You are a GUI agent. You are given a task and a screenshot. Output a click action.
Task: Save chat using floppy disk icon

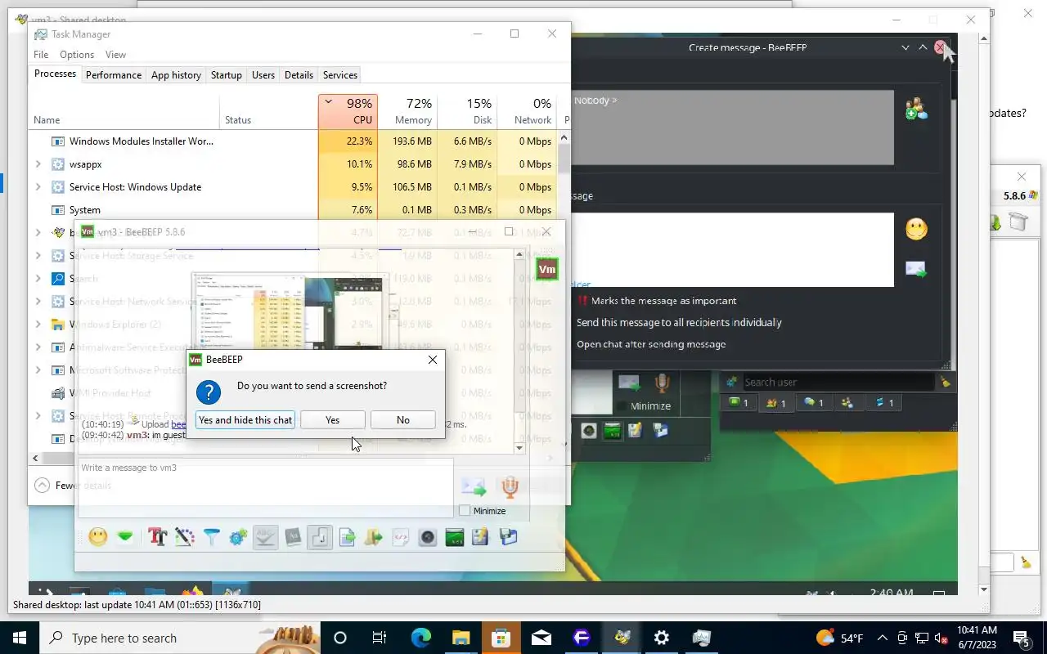pos(508,537)
